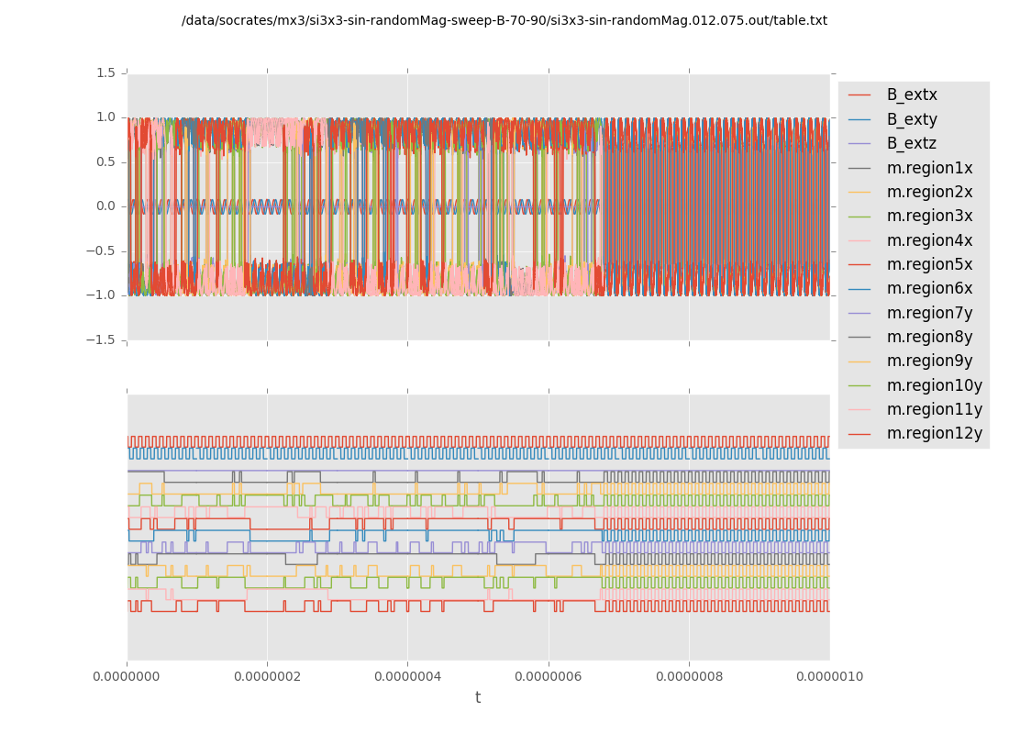
Task: Click the x-axis label t
Action: pyautogui.click(x=478, y=697)
